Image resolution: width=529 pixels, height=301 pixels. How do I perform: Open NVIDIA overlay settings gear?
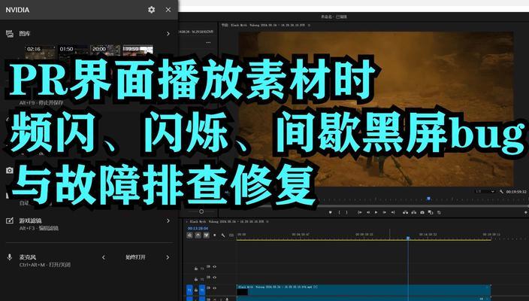tap(152, 10)
